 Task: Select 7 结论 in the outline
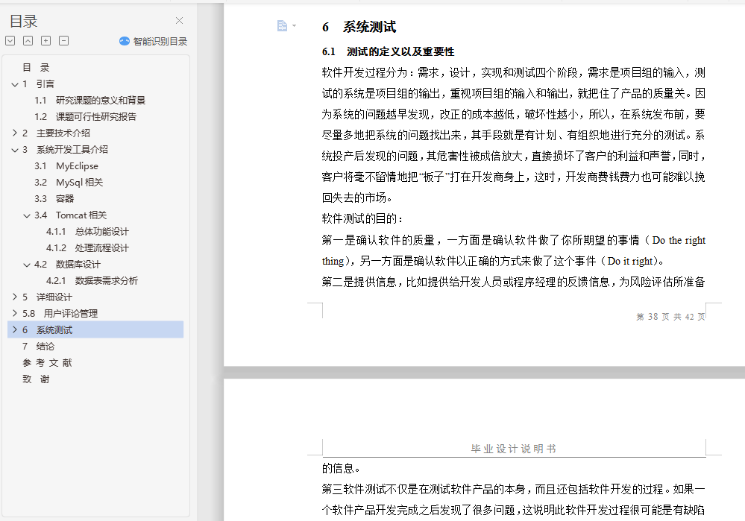pyautogui.click(x=39, y=347)
